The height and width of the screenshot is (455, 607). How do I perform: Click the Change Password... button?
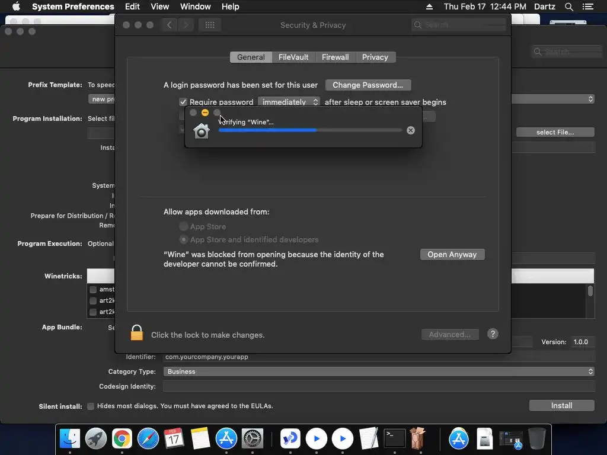tap(368, 85)
